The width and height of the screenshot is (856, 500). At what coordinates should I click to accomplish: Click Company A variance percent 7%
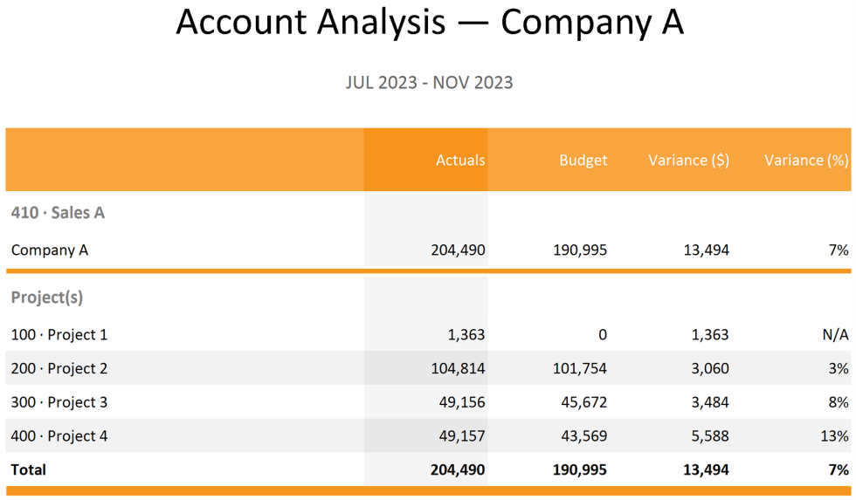pos(839,250)
